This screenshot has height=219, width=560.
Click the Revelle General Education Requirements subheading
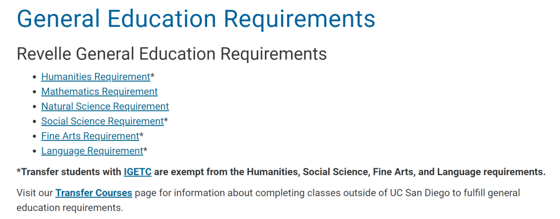(172, 54)
